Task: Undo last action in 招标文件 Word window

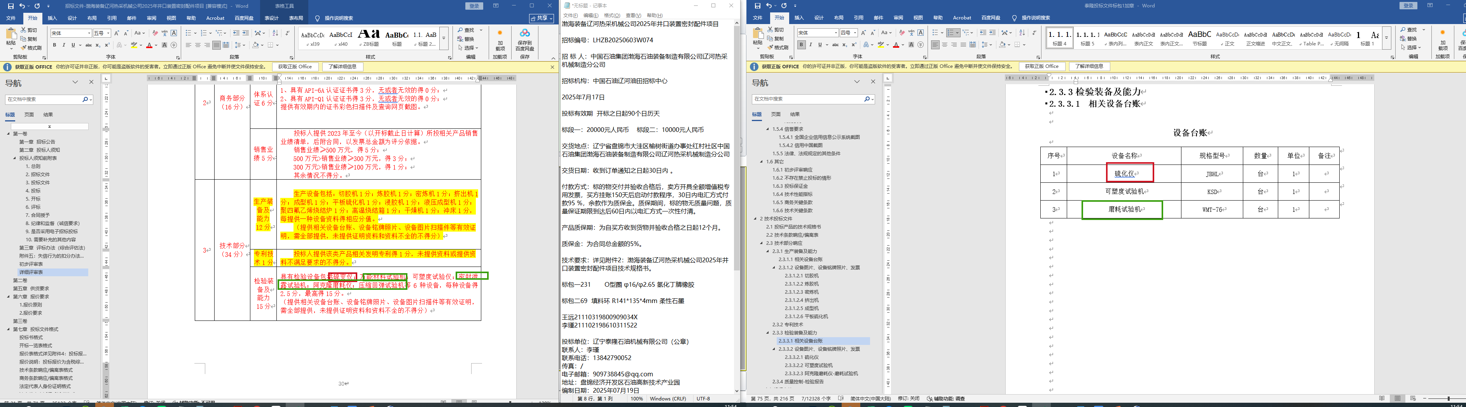Action: 22,6
